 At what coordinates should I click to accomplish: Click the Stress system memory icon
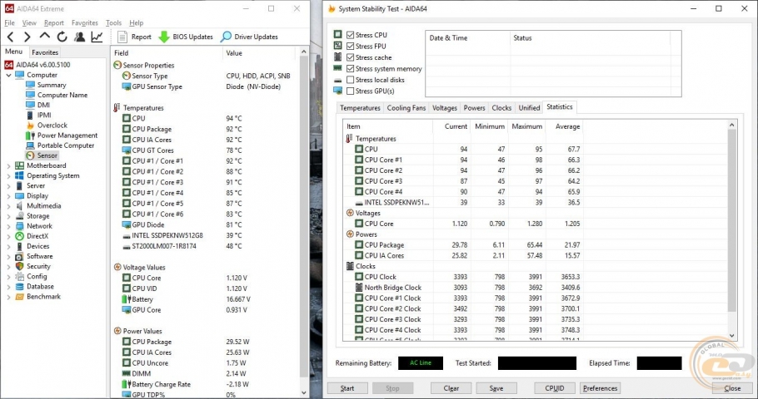tap(338, 68)
